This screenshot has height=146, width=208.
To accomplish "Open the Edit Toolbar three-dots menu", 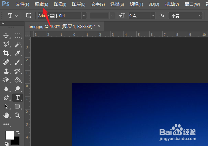I will pyautogui.click(x=6, y=124).
